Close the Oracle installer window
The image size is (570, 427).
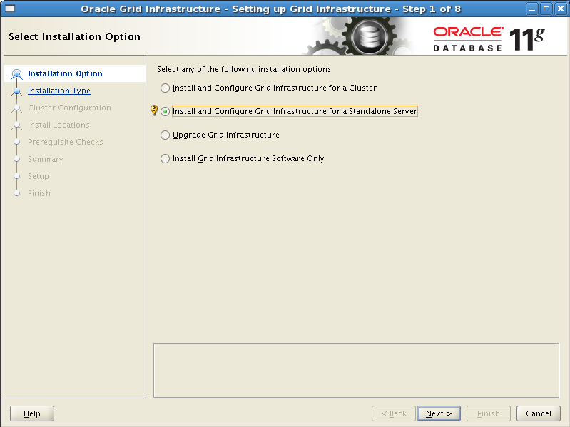(561, 9)
